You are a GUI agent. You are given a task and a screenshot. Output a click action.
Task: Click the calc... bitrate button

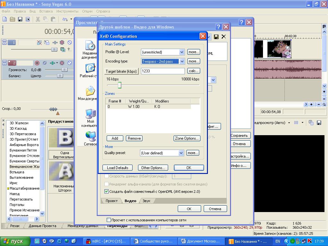(193, 71)
